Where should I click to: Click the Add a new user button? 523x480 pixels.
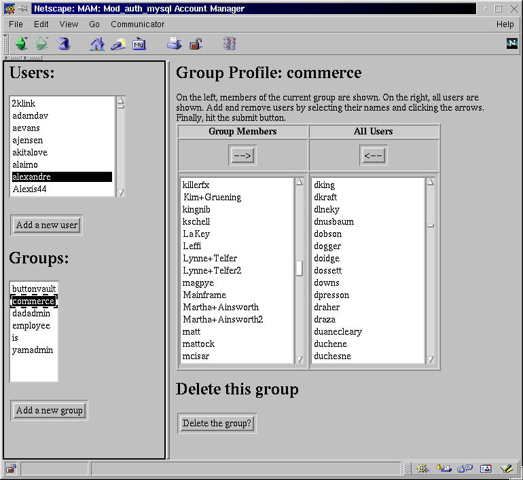(x=47, y=225)
